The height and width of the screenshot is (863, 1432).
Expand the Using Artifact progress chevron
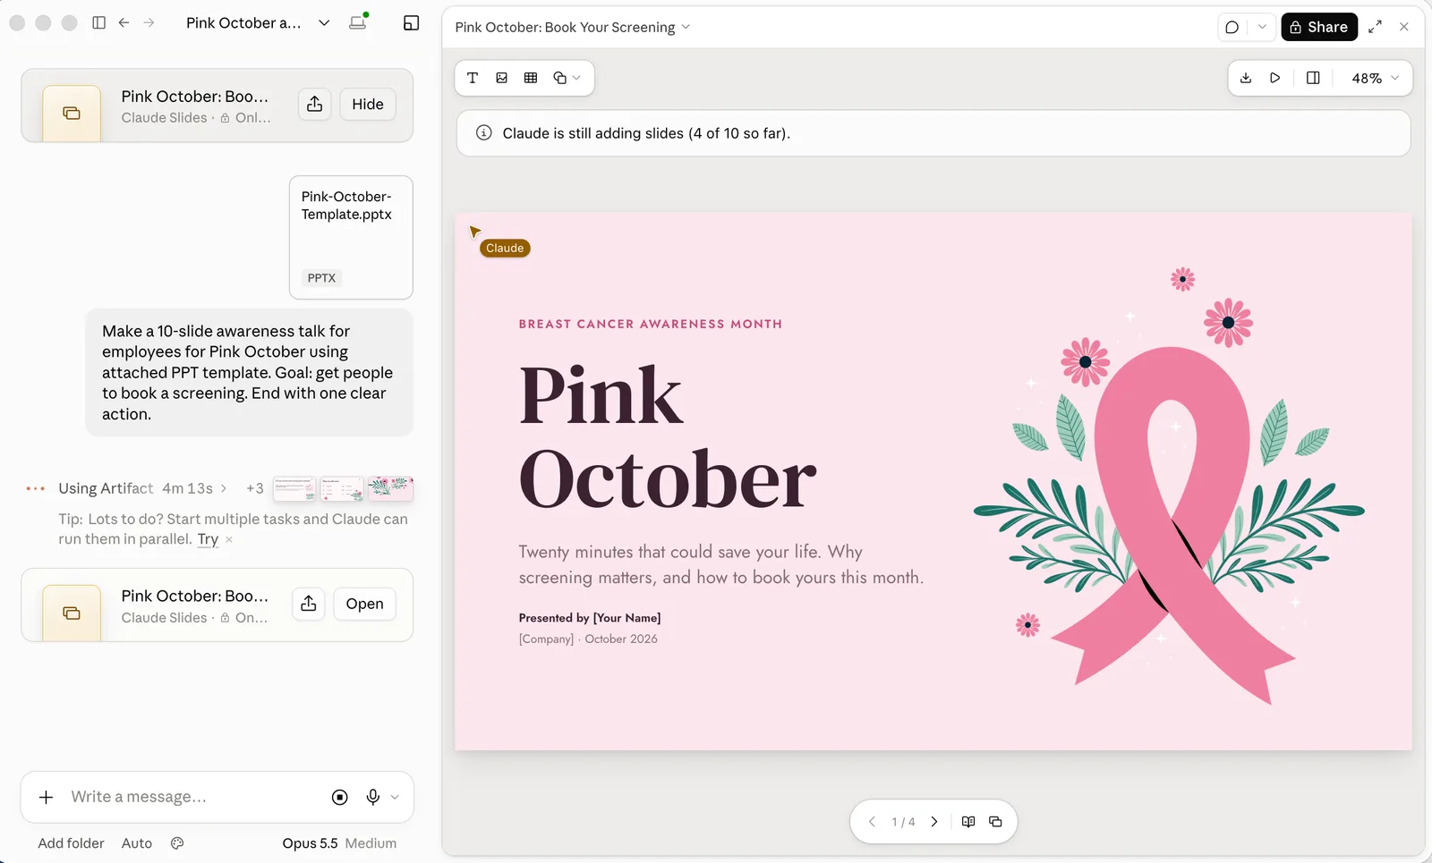point(224,488)
